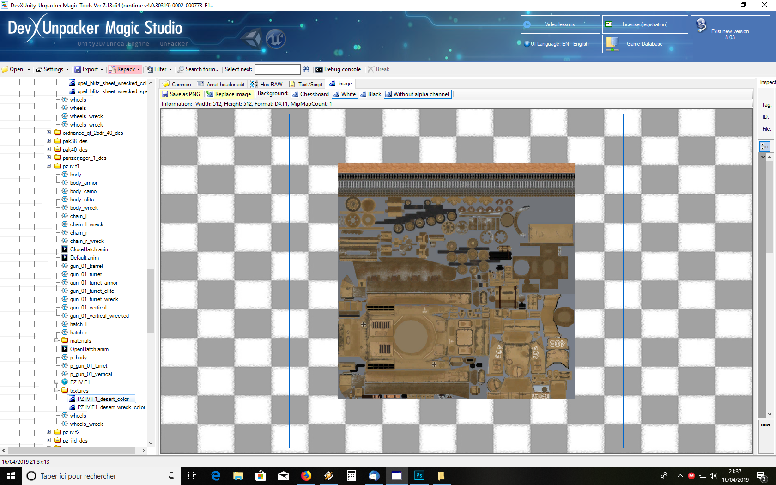The image size is (776, 485).
Task: Open Photoshop from the taskbar
Action: click(x=419, y=476)
